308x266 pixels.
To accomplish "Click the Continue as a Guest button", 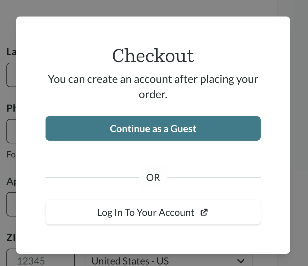I will coord(153,128).
